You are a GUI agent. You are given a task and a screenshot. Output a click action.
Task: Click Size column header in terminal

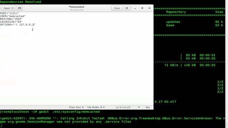tap(219, 12)
